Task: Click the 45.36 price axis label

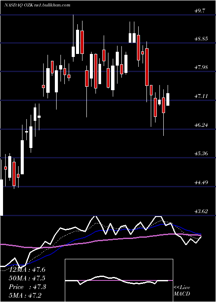Action: point(201,154)
